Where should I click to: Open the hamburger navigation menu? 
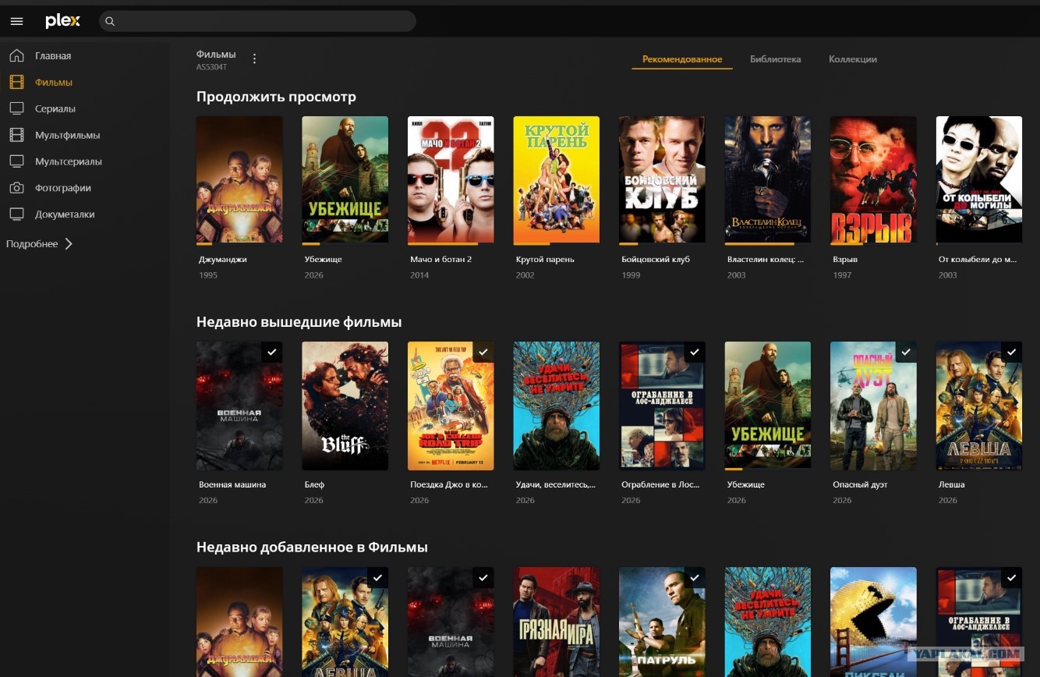pos(16,22)
